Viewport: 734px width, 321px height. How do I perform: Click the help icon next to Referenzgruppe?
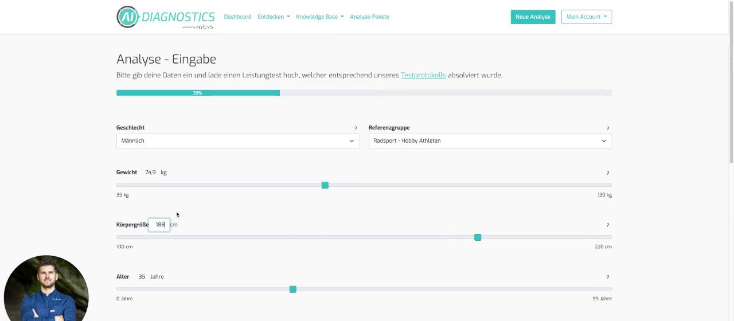pos(608,128)
